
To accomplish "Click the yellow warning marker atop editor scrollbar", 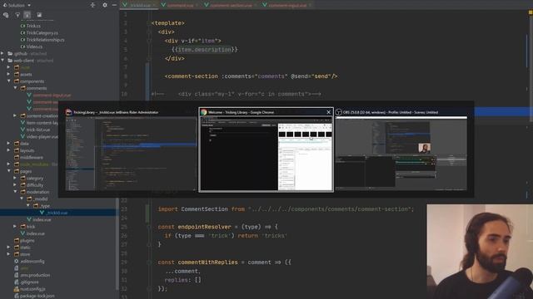I will pos(531,12).
